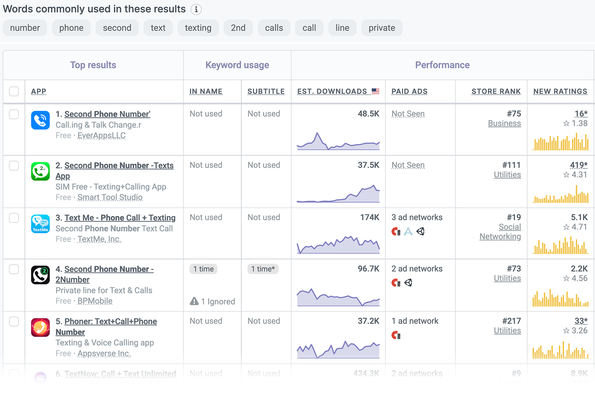Sort by the SUBTITLE column header
Viewport: 595px width, 394px height.
(266, 91)
